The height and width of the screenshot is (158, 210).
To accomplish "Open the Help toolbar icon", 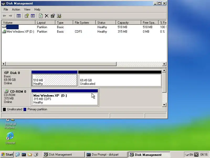I will pos(27,16).
